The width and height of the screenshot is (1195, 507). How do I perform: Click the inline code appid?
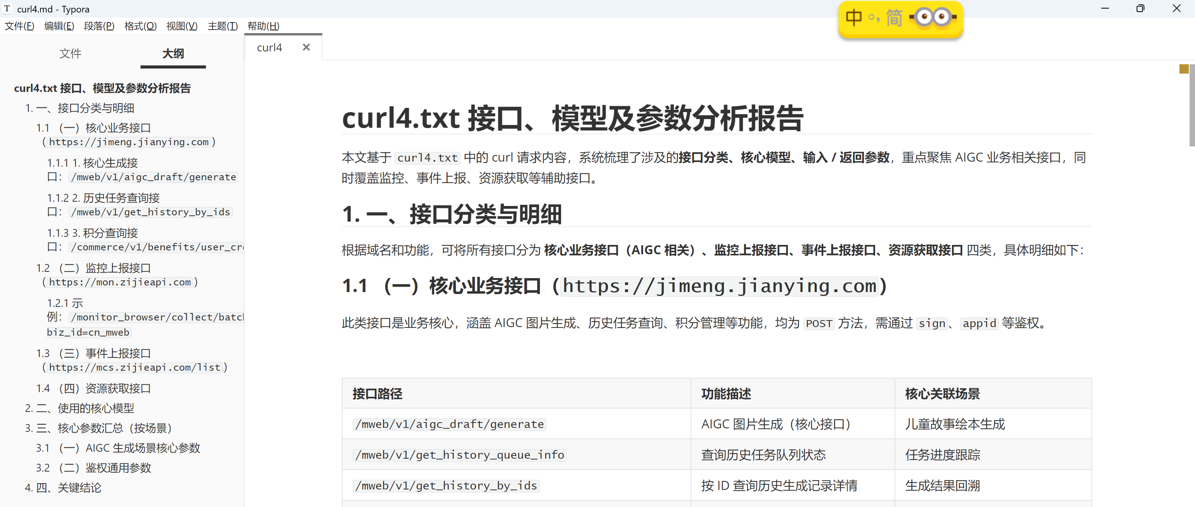979,324
